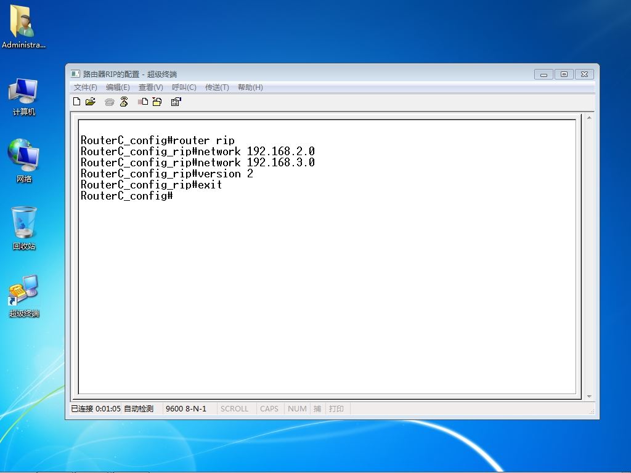
Task: Click the New connection toolbar icon
Action: pos(77,102)
